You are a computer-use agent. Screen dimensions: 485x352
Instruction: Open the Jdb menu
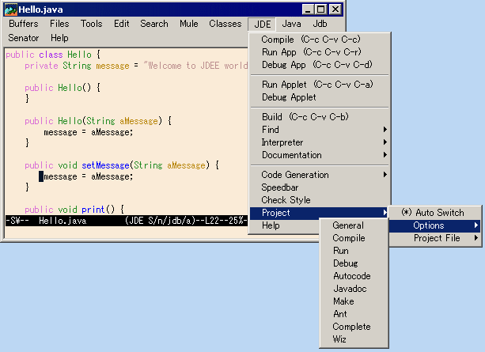pos(320,24)
